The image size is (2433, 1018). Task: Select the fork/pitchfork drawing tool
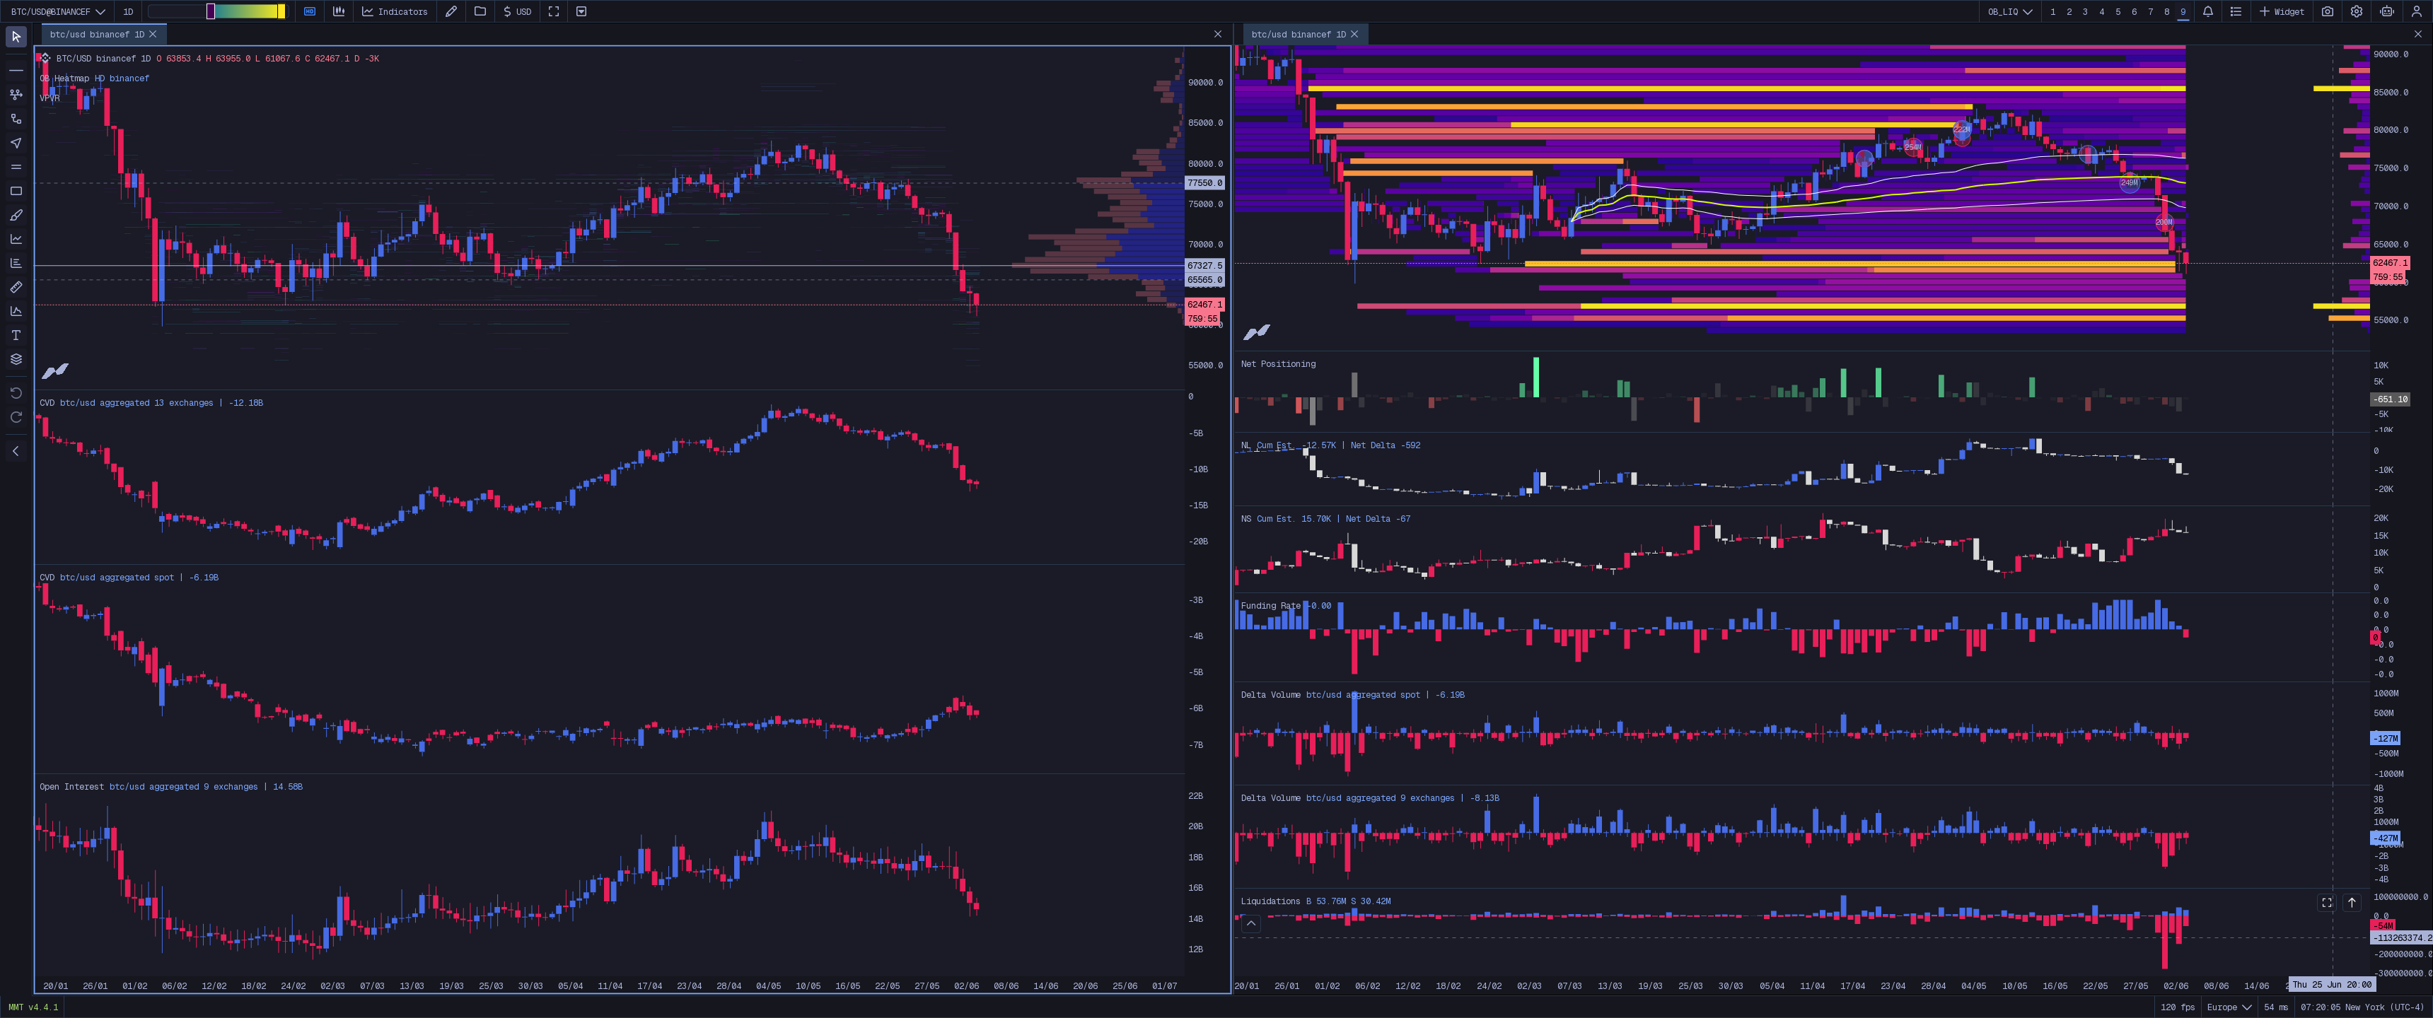click(x=16, y=95)
